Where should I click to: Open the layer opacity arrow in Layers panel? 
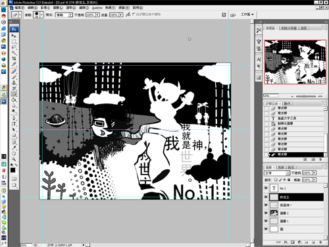pos(315,173)
